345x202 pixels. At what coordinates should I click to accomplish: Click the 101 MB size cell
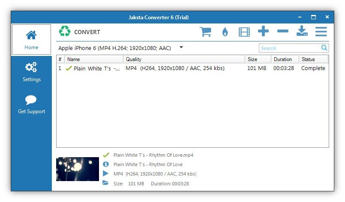click(x=257, y=68)
